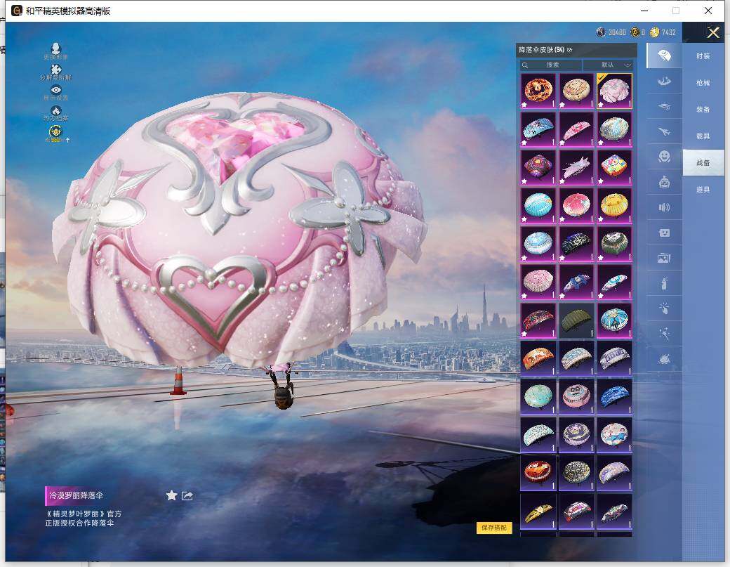Open the glider category icon in sidebar
Viewport: 730px width, 567px height.
[x=664, y=82]
